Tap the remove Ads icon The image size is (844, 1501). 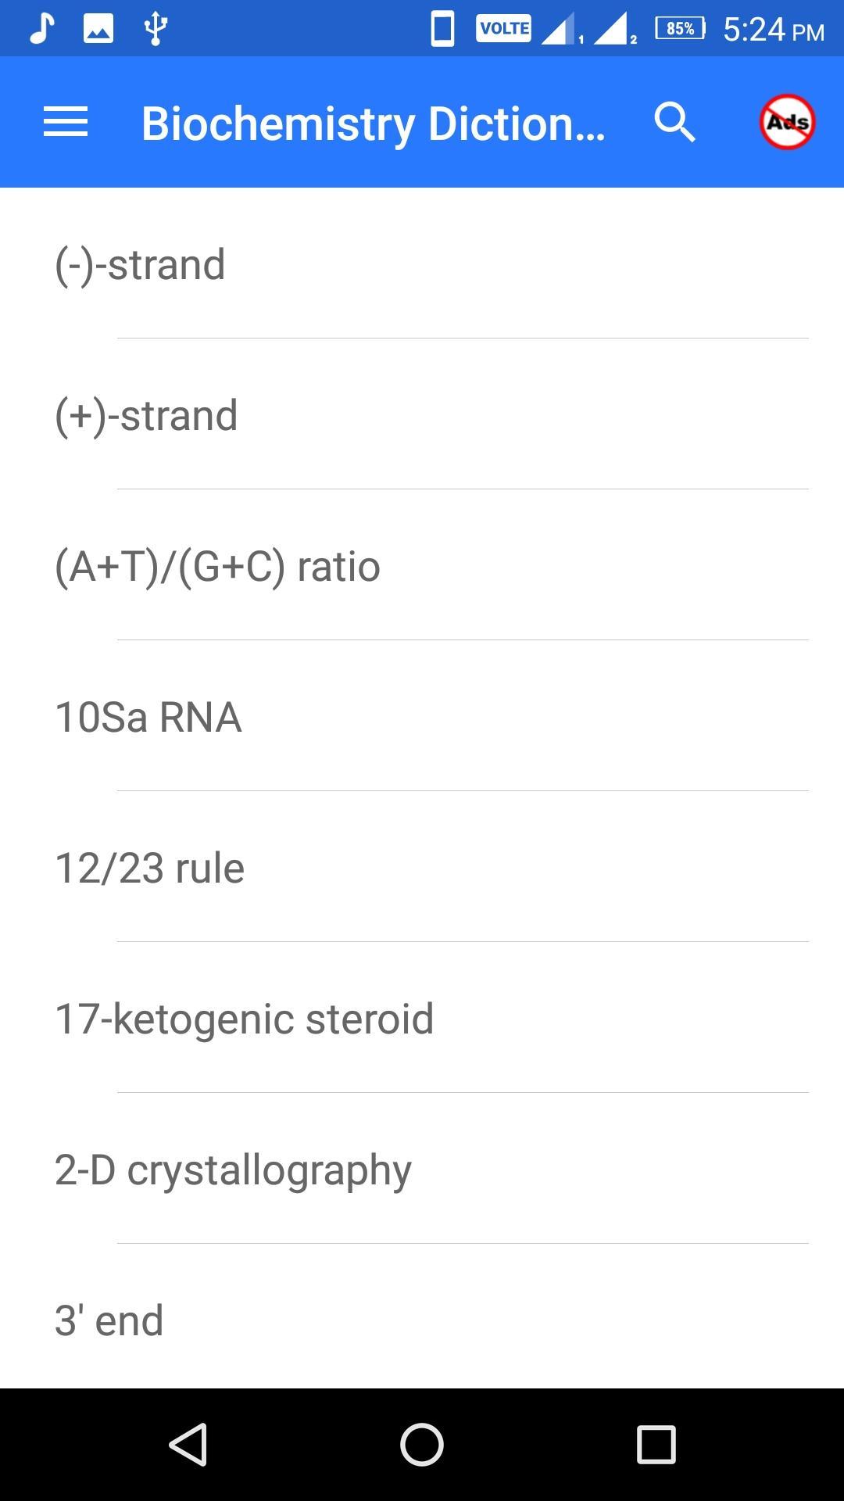787,122
